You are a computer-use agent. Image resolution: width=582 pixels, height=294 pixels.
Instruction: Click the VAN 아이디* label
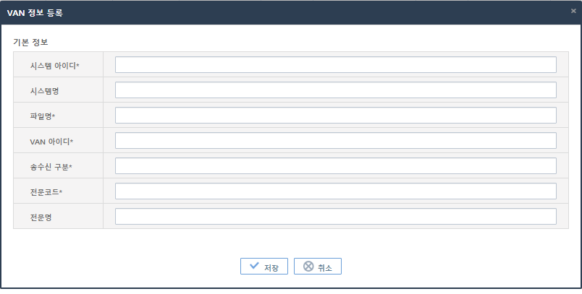(x=52, y=142)
